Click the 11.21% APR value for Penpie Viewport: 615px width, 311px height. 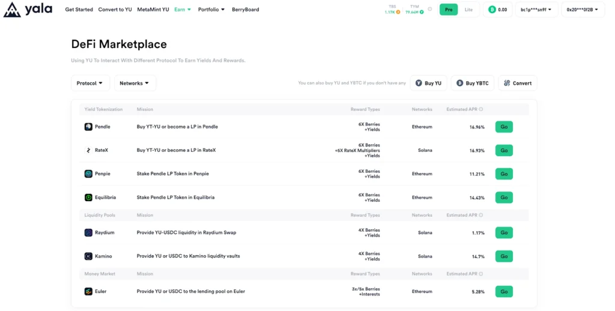[477, 174]
